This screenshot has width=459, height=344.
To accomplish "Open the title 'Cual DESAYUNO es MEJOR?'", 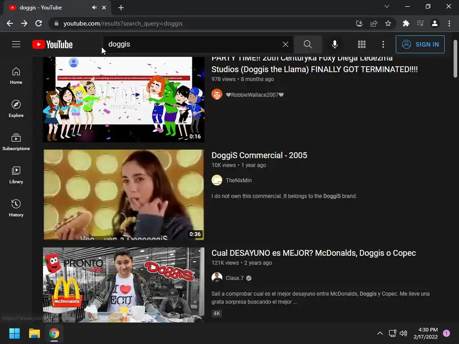I will coord(313,253).
